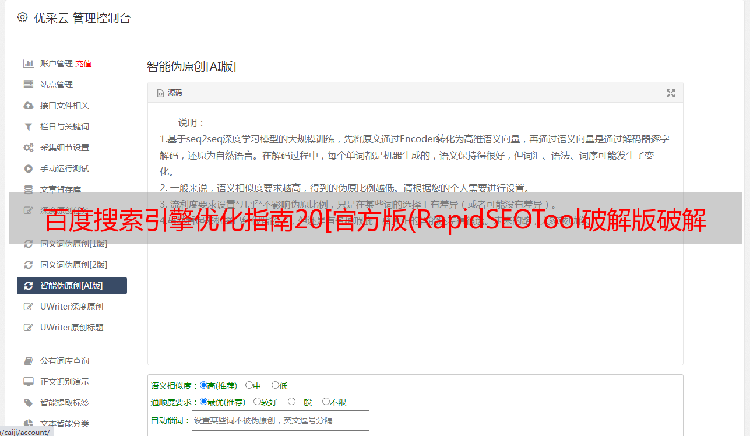Click the 智能伪原创[AI版] page heading
This screenshot has width=750, height=436.
click(x=191, y=67)
